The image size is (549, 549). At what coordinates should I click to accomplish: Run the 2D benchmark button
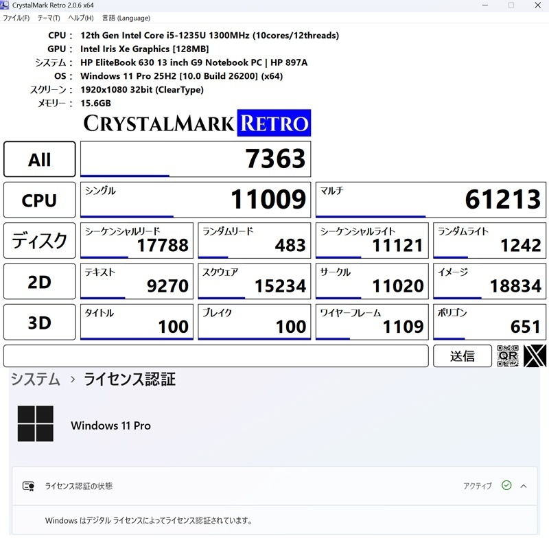(40, 281)
